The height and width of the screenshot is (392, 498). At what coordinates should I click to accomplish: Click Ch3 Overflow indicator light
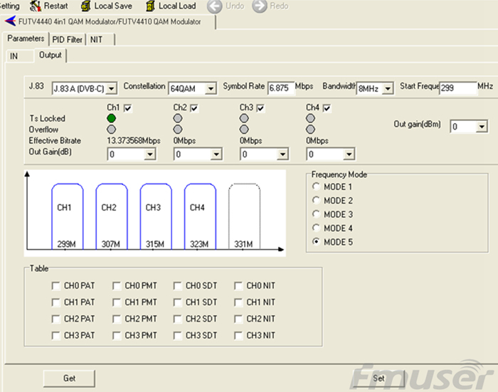(x=244, y=129)
